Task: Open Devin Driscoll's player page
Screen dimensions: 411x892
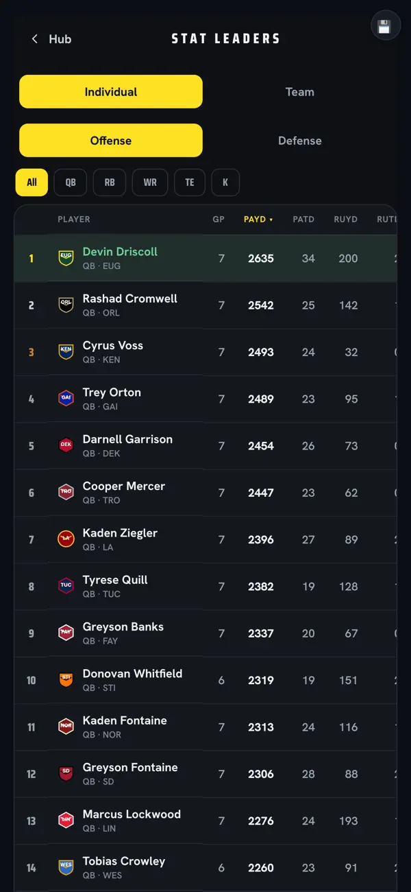Action: 120,252
